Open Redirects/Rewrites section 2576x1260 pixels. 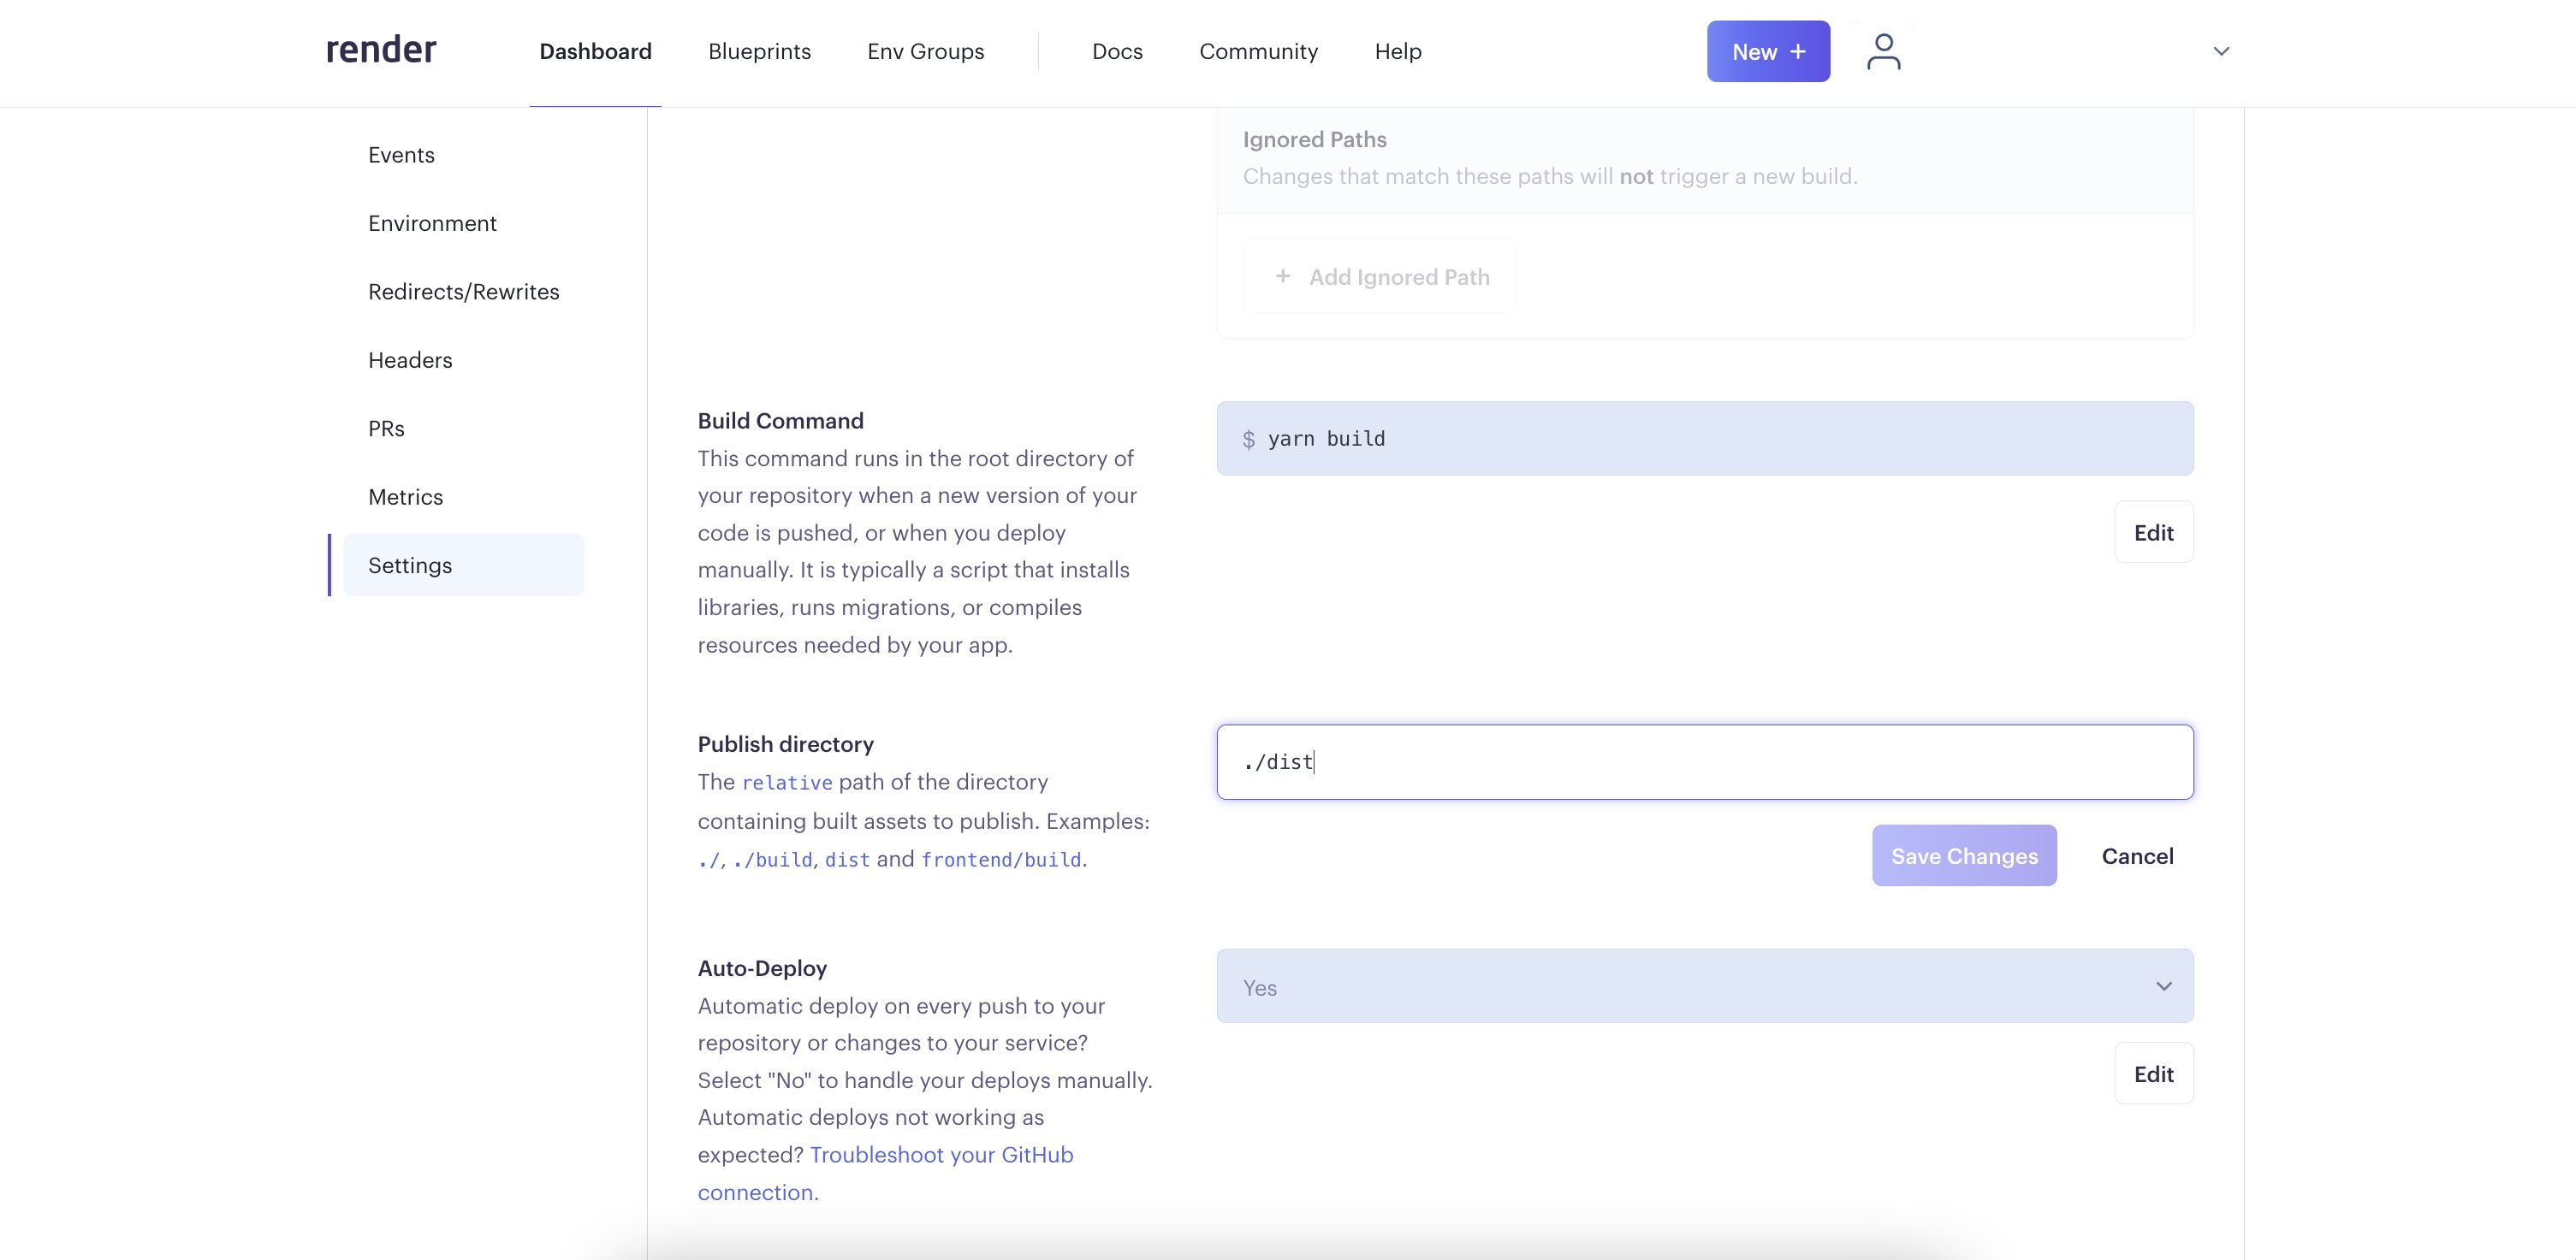463,292
